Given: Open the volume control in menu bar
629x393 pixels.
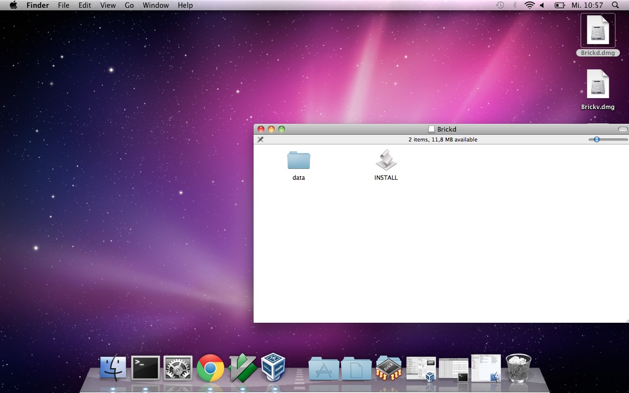Looking at the screenshot, I should pyautogui.click(x=542, y=5).
